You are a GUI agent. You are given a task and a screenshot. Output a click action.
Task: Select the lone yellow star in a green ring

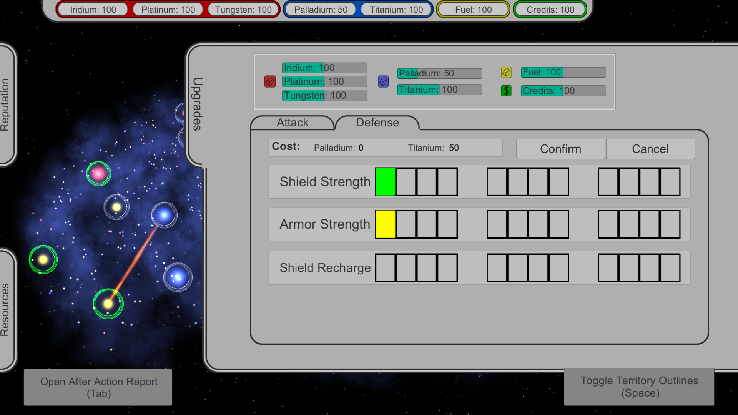pyautogui.click(x=43, y=260)
